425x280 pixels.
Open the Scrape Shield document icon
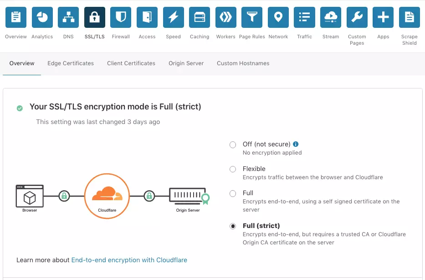pos(409,17)
